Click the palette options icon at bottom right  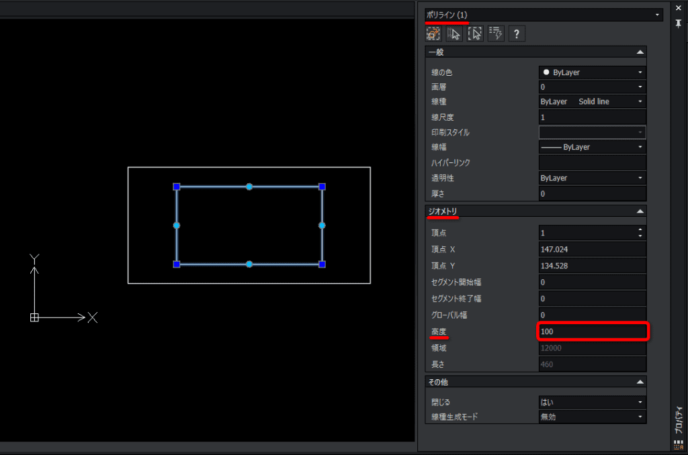(679, 444)
